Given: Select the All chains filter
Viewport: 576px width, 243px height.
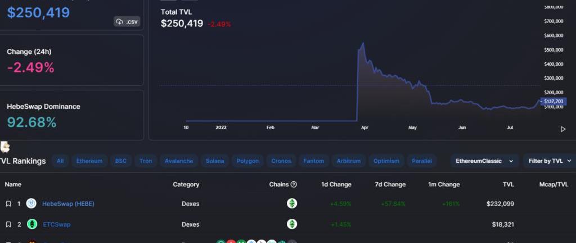Looking at the screenshot, I should pos(60,161).
